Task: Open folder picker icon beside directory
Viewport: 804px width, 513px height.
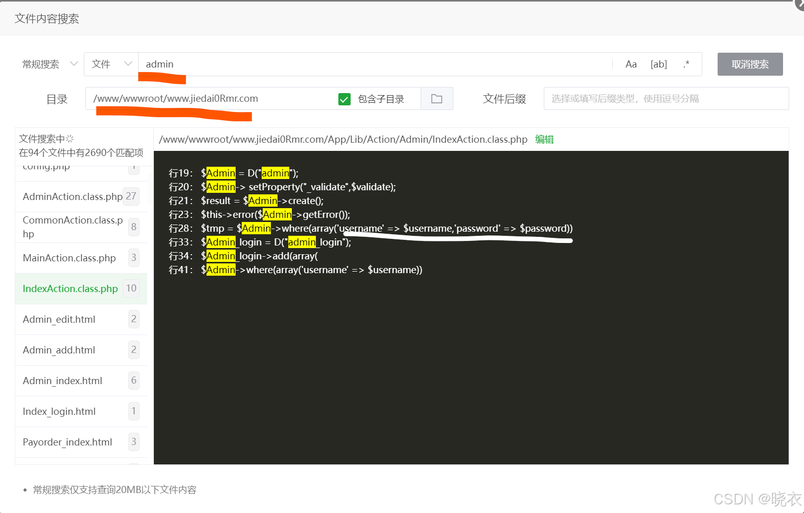Action: [437, 99]
